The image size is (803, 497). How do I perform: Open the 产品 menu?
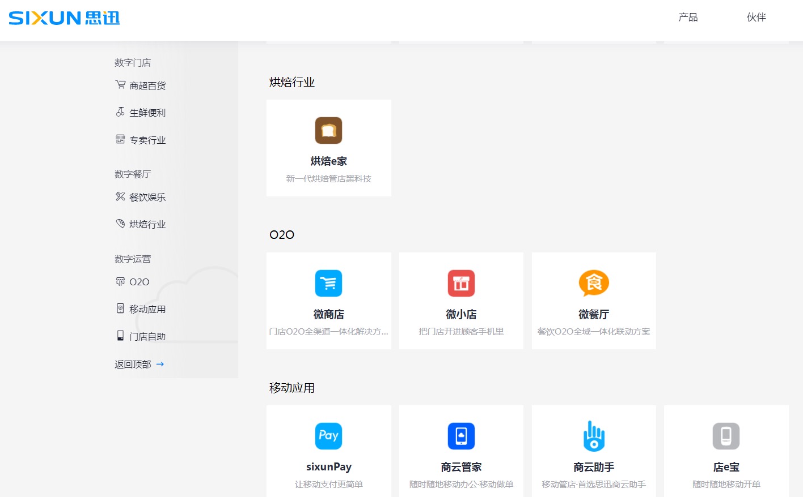(x=688, y=18)
